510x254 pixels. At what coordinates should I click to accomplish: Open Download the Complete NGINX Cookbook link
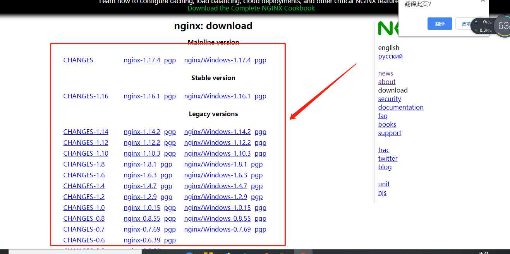[251, 8]
